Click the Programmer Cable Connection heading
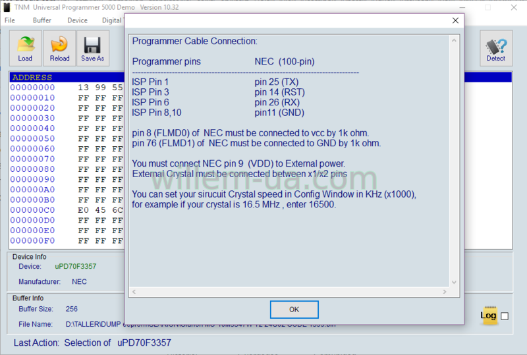527x355 pixels. (194, 41)
